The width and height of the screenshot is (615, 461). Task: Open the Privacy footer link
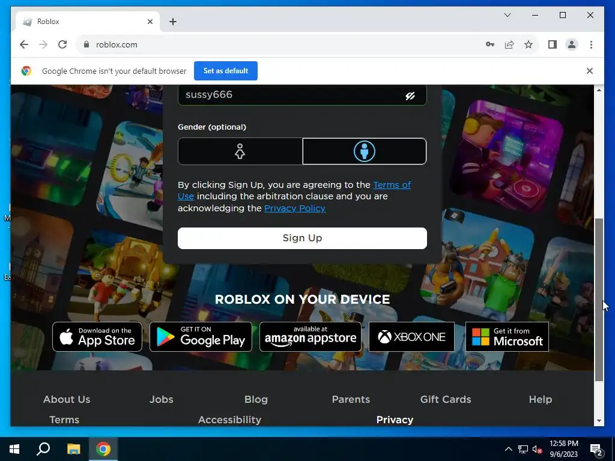click(395, 420)
